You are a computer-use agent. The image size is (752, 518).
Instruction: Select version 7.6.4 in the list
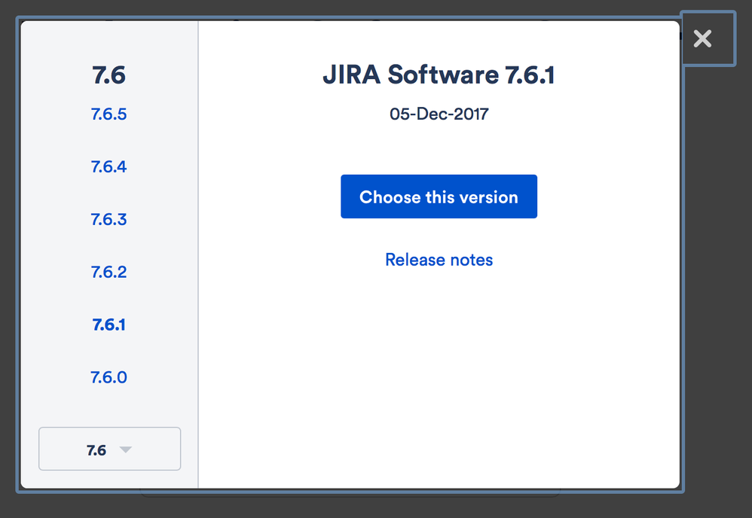click(x=109, y=166)
